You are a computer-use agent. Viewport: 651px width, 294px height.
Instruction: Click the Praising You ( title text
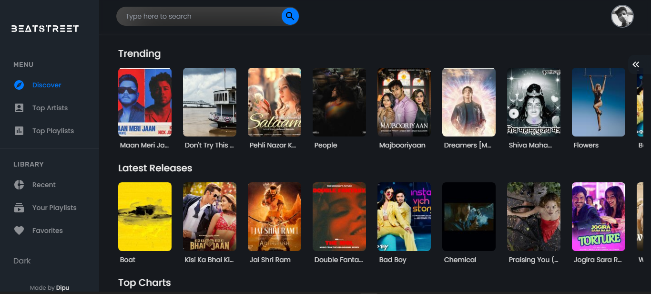point(533,260)
